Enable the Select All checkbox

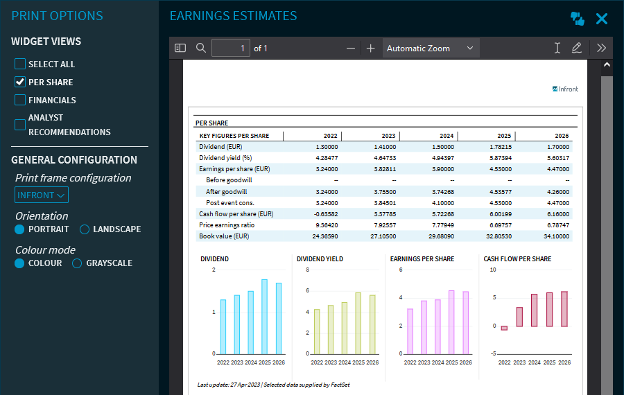pos(20,64)
